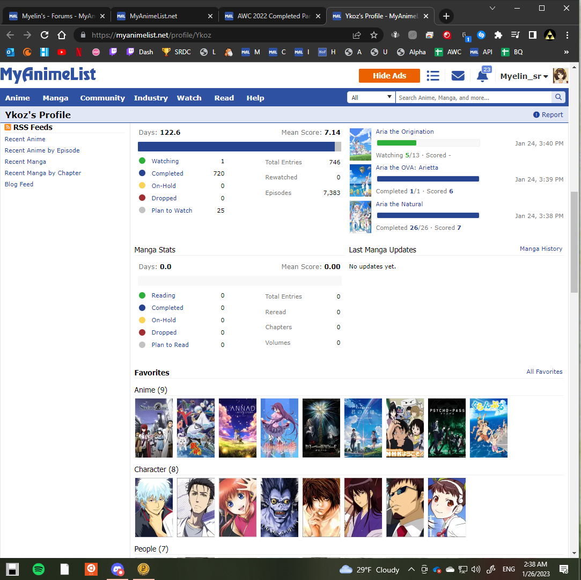This screenshot has height=580, width=581.
Task: Show hidden system tray icons chevron
Action: coord(411,569)
